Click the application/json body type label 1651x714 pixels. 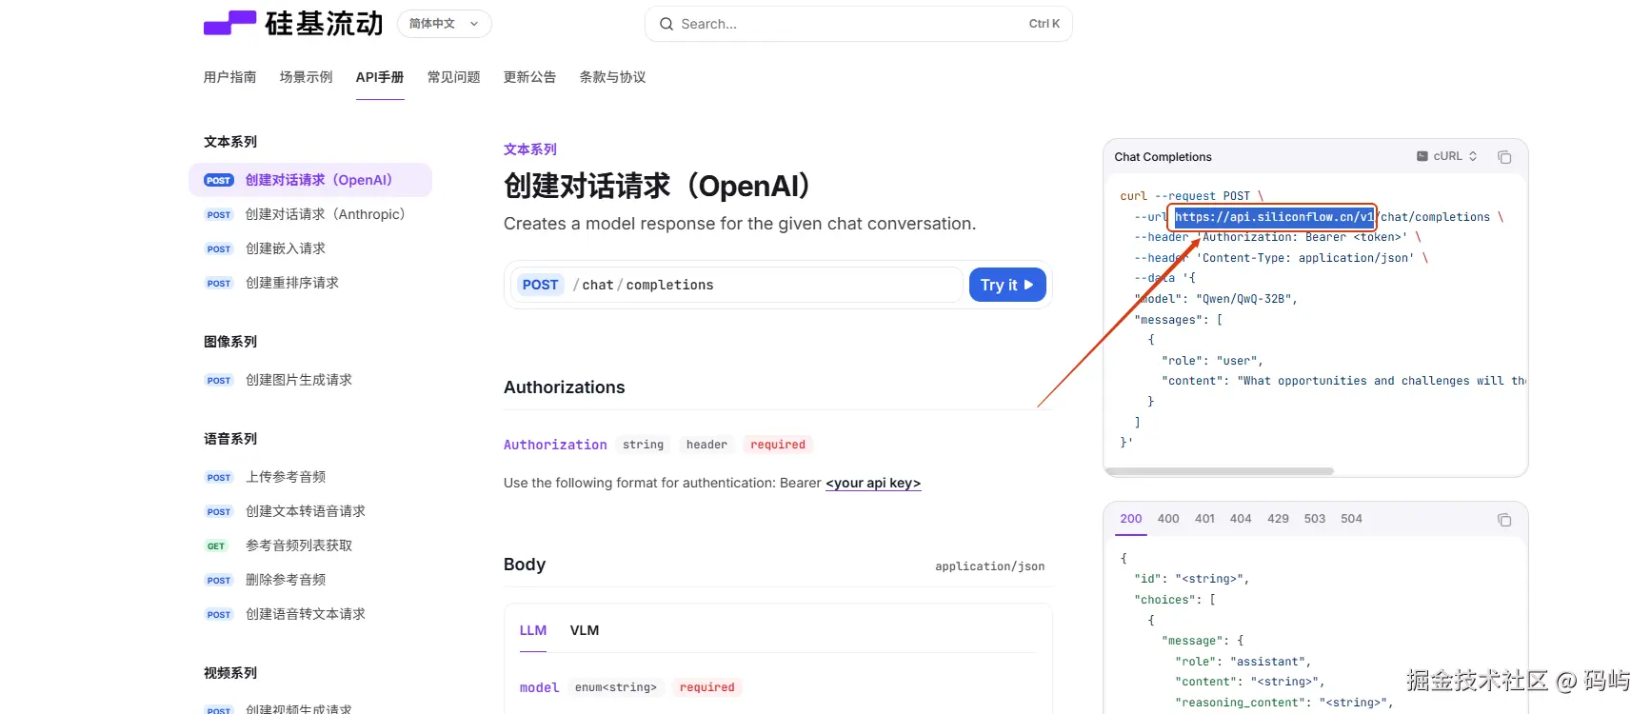989,566
